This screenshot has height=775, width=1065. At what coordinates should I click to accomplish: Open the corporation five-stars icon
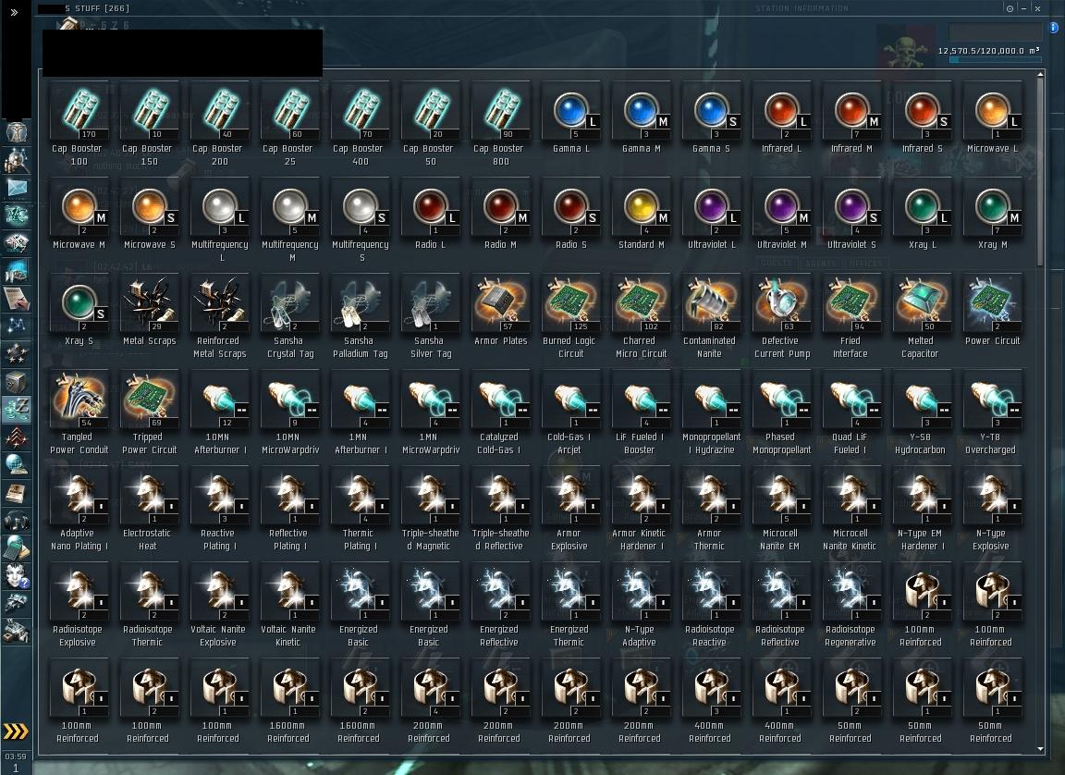click(17, 354)
